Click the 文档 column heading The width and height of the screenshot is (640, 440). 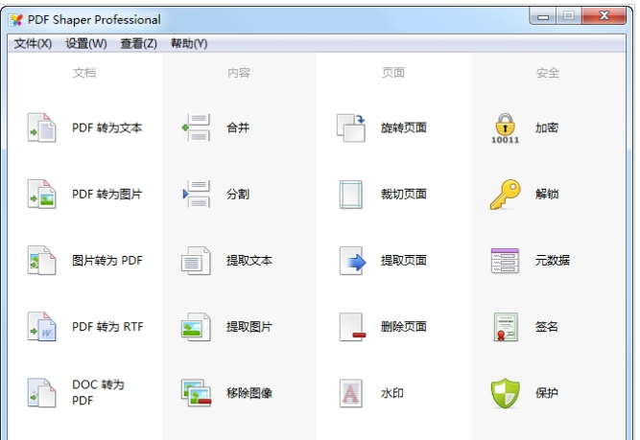[x=84, y=73]
